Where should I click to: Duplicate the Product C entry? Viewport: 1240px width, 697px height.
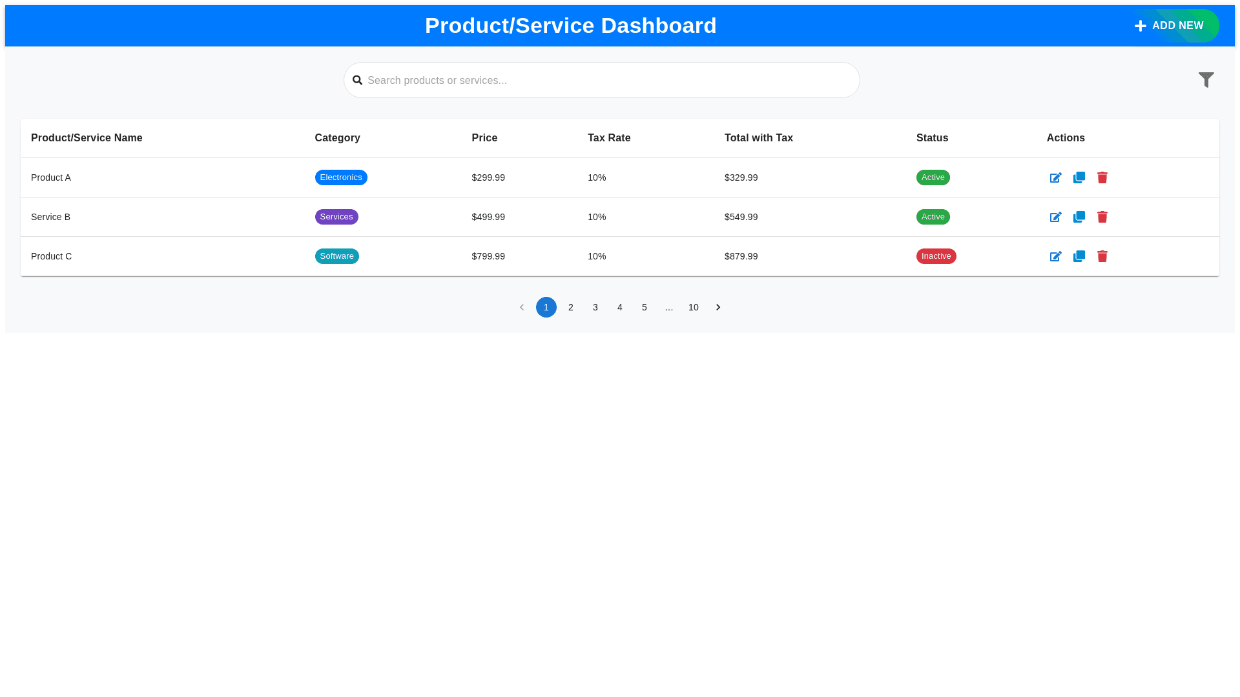tap(1079, 256)
